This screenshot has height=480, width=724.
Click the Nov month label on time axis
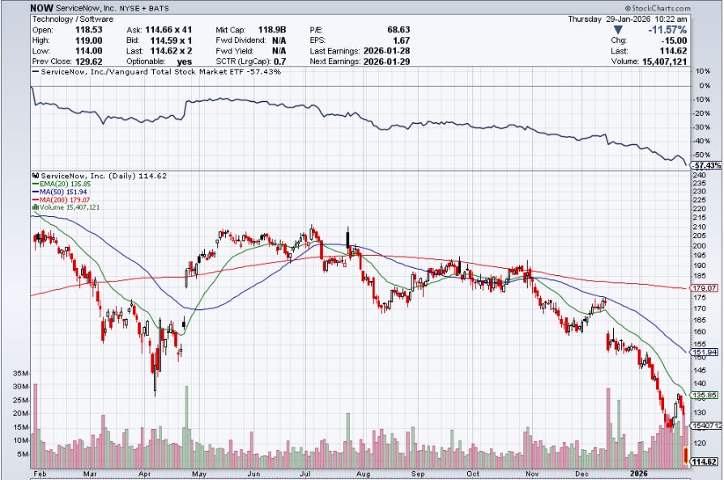(x=532, y=474)
